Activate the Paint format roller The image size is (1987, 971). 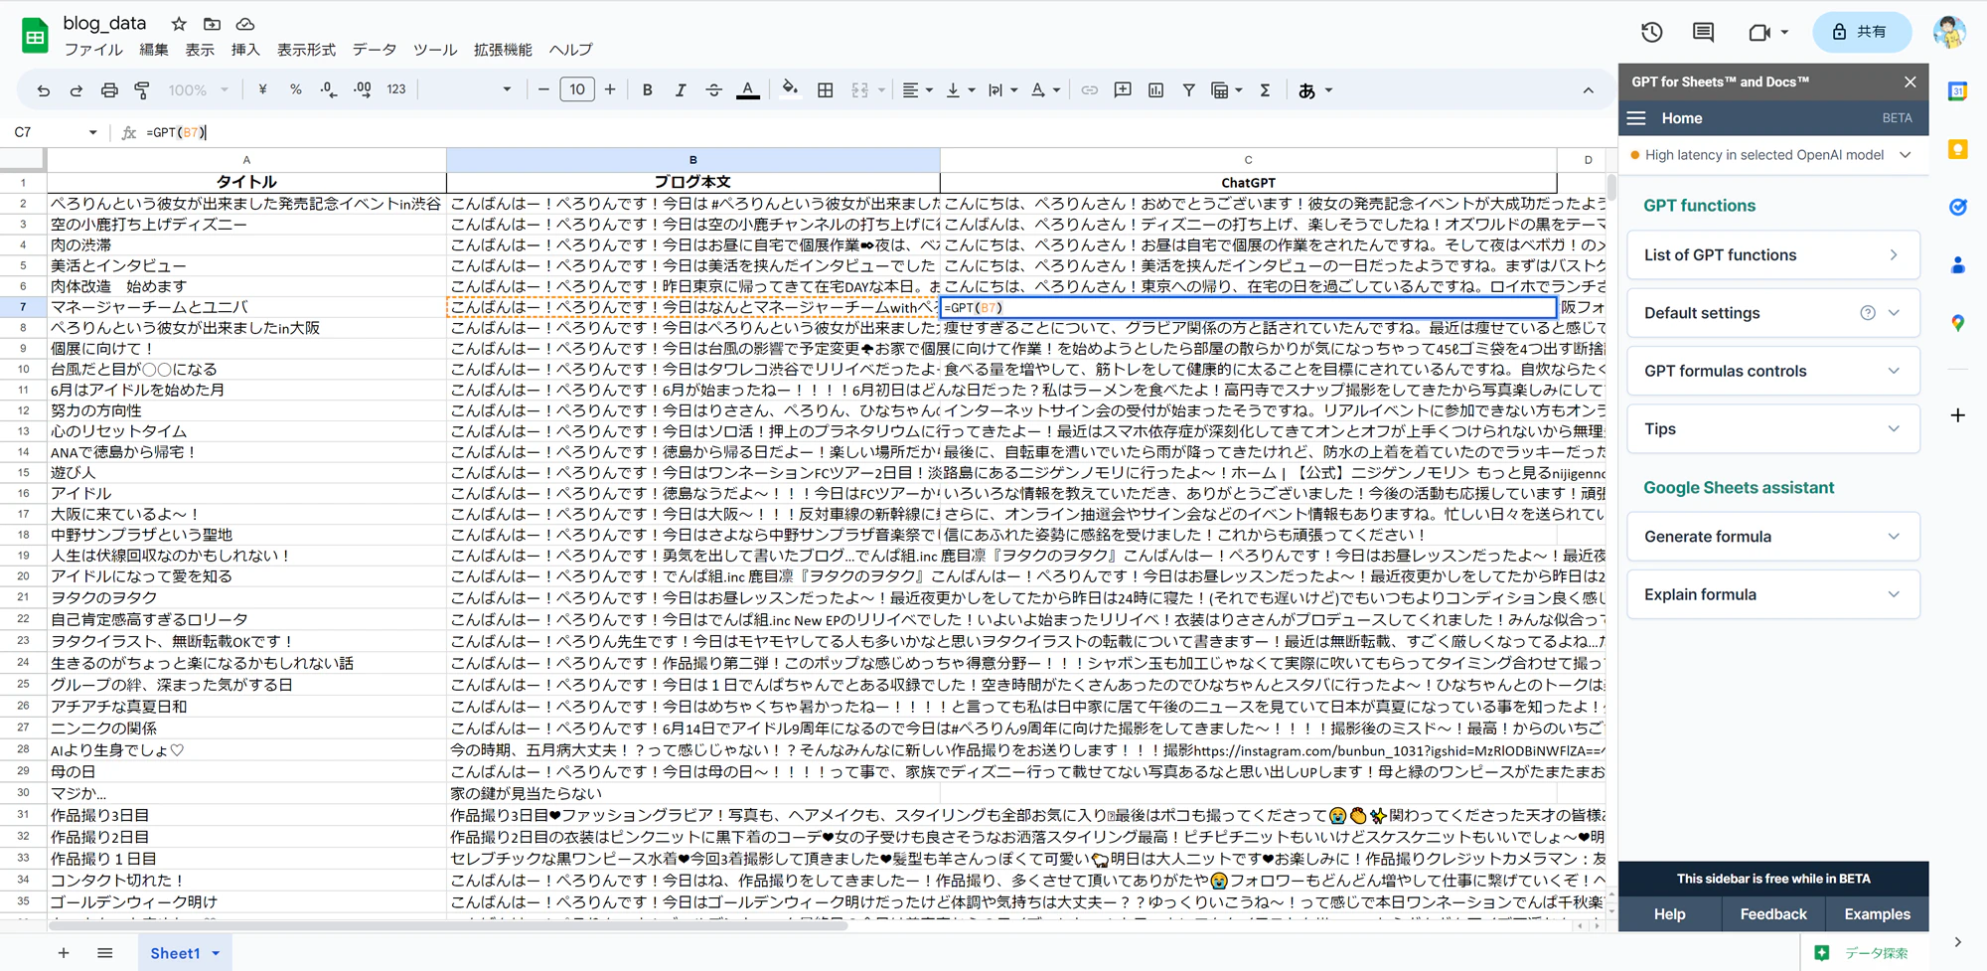point(142,90)
